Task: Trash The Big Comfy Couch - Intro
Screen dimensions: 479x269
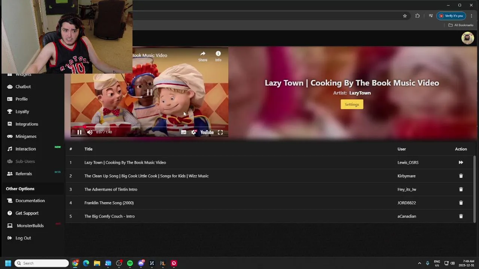Action: click(x=461, y=216)
